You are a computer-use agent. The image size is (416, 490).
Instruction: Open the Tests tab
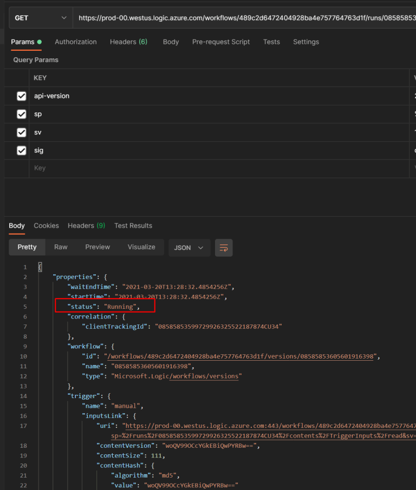pos(271,42)
